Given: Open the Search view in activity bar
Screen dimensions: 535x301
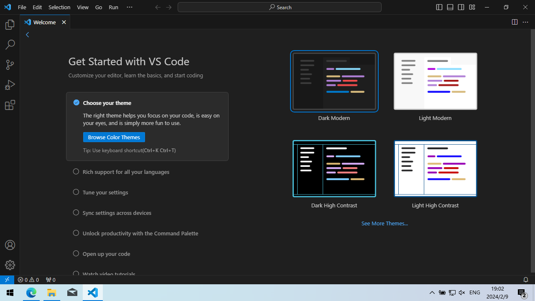Looking at the screenshot, I should [10, 44].
